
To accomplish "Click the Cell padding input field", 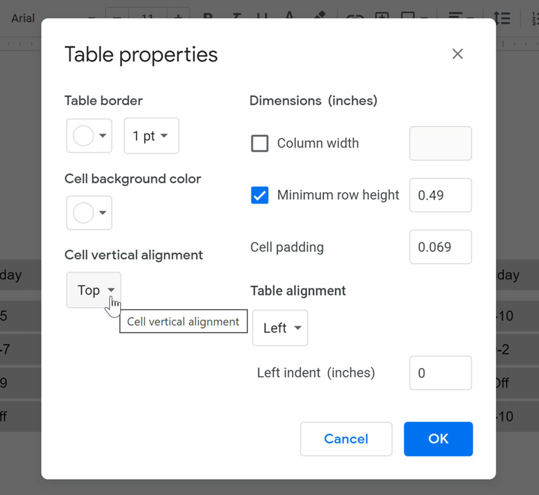I will [440, 247].
